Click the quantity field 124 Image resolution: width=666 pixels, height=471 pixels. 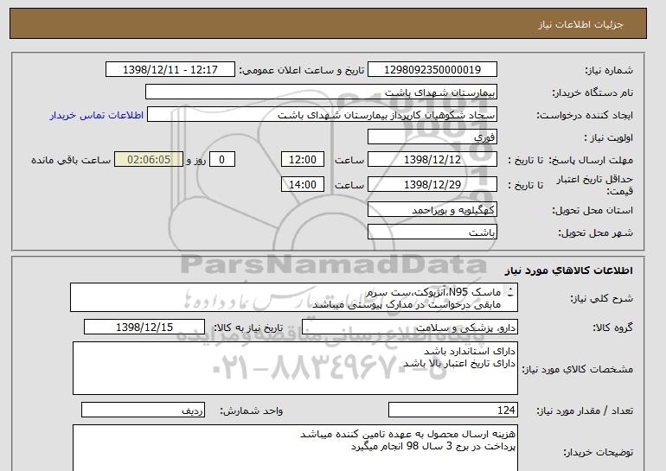point(453,410)
